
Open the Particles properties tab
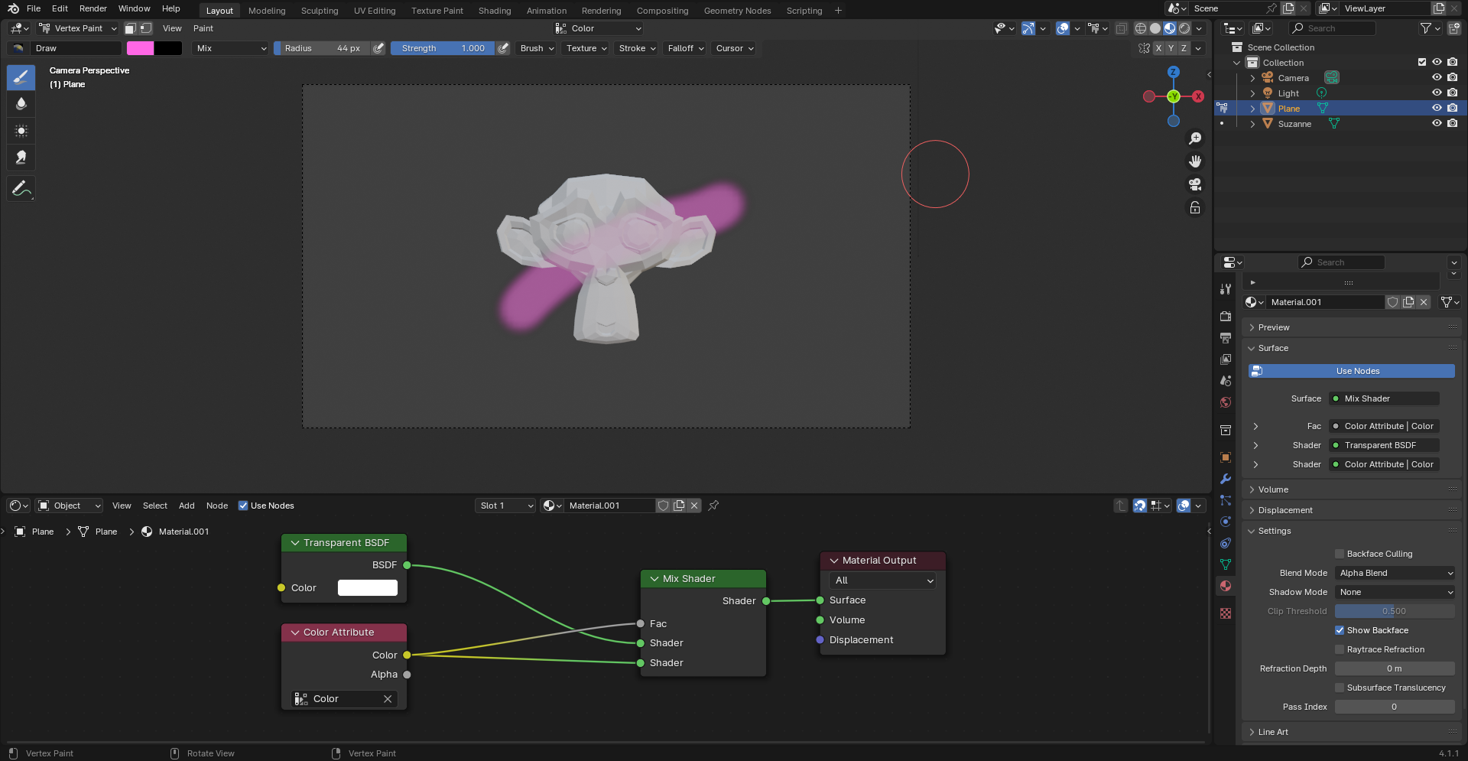1226,500
